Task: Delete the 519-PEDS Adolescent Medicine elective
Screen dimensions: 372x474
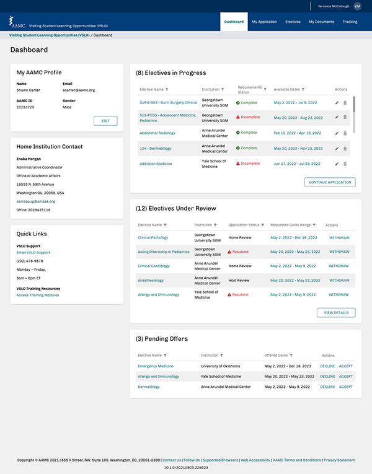Action: tap(345, 117)
